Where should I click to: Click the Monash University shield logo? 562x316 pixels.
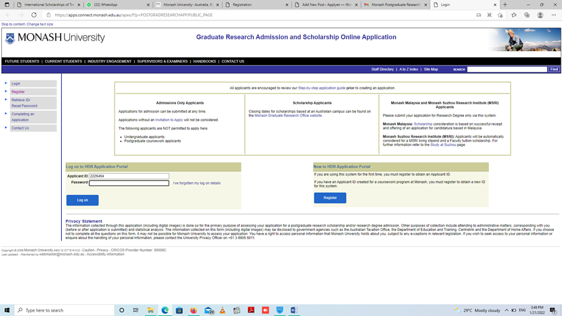point(10,38)
